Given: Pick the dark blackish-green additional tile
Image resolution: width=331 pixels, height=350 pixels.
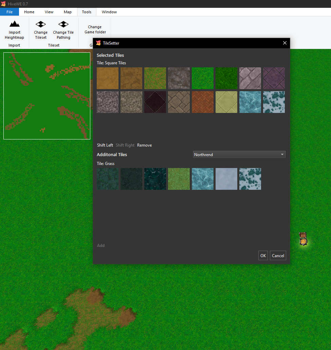Looking at the screenshot, I should pyautogui.click(x=131, y=179).
